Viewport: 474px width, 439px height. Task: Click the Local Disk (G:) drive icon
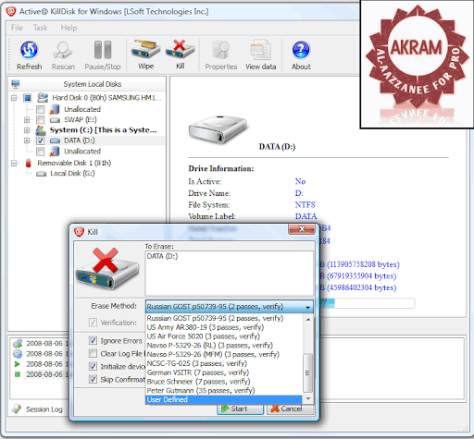[x=42, y=174]
